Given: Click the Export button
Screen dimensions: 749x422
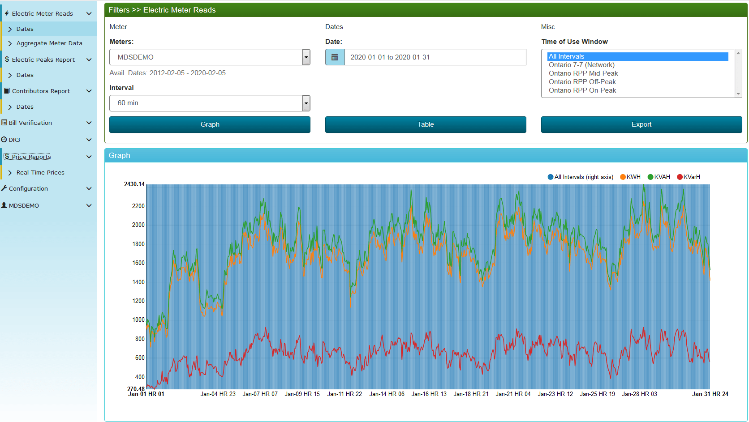Looking at the screenshot, I should click(641, 124).
